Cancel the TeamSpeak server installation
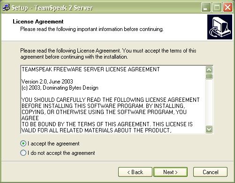This screenshot has height=183, width=235. pyautogui.click(x=210, y=172)
